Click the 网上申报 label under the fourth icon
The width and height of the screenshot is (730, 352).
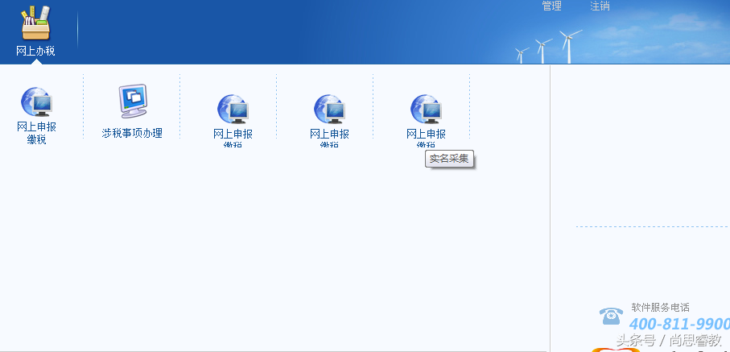point(329,134)
